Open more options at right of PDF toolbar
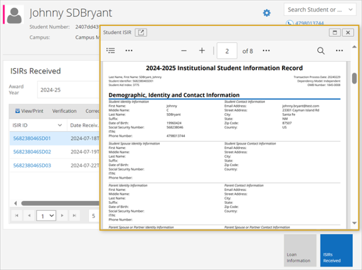The image size is (362, 270). tap(340, 50)
